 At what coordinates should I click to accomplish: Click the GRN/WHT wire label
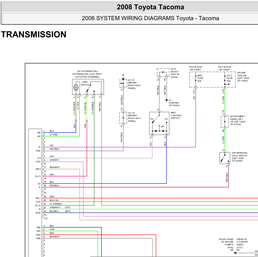[x=55, y=207]
